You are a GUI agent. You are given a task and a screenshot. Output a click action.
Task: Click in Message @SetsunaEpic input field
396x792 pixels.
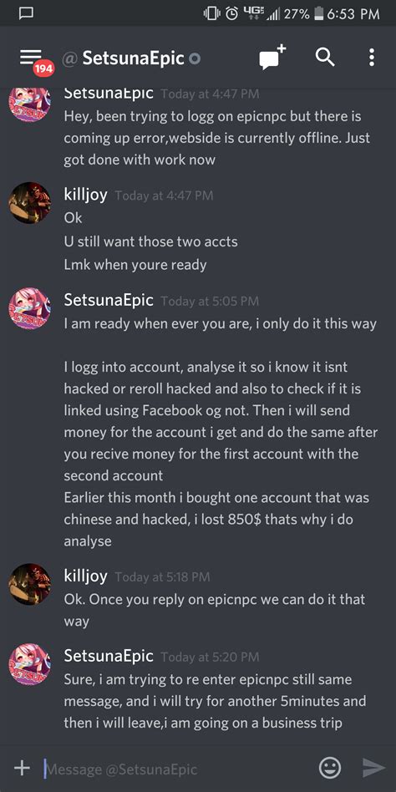tap(177, 769)
